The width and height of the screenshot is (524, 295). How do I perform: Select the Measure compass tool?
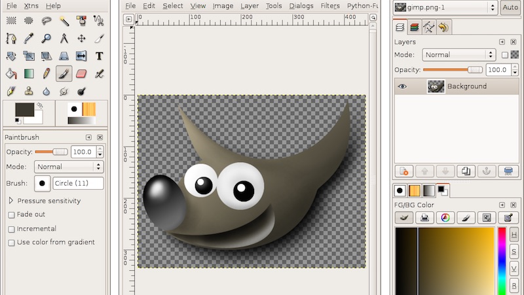64,39
